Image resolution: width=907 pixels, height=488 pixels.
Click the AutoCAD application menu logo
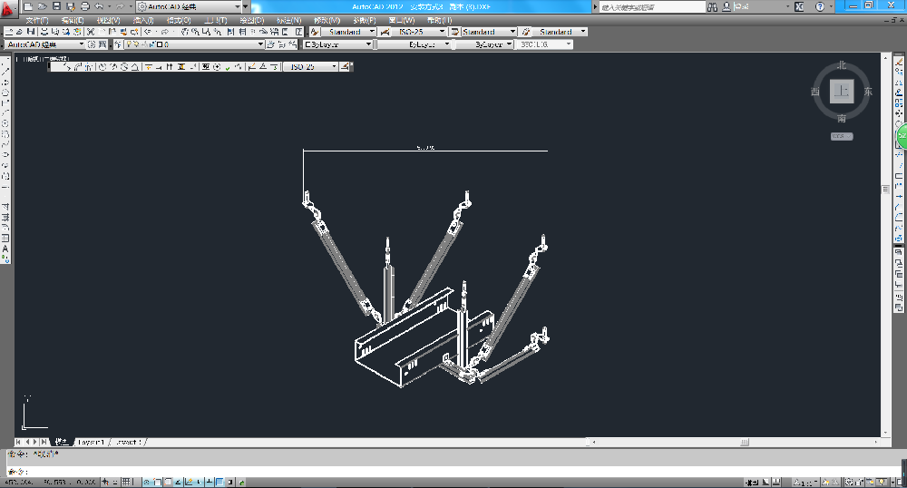[x=10, y=7]
